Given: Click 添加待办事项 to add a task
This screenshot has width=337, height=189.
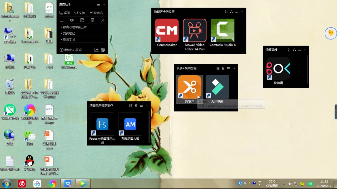Looking at the screenshot, I should pyautogui.click(x=71, y=50).
